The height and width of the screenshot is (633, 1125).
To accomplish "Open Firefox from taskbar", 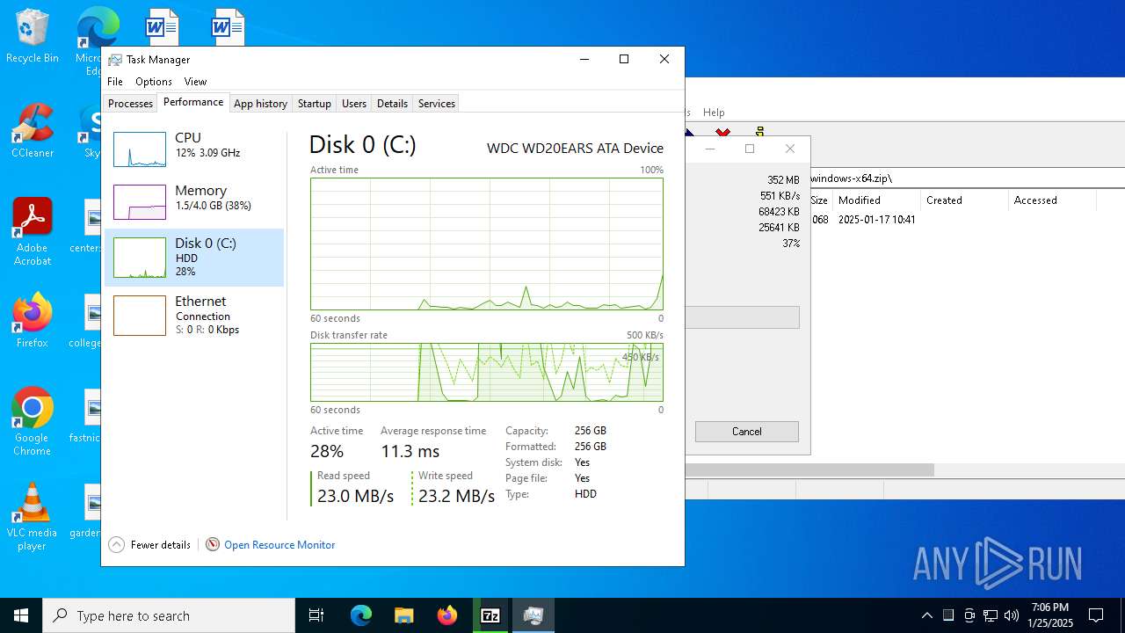I will [447, 615].
